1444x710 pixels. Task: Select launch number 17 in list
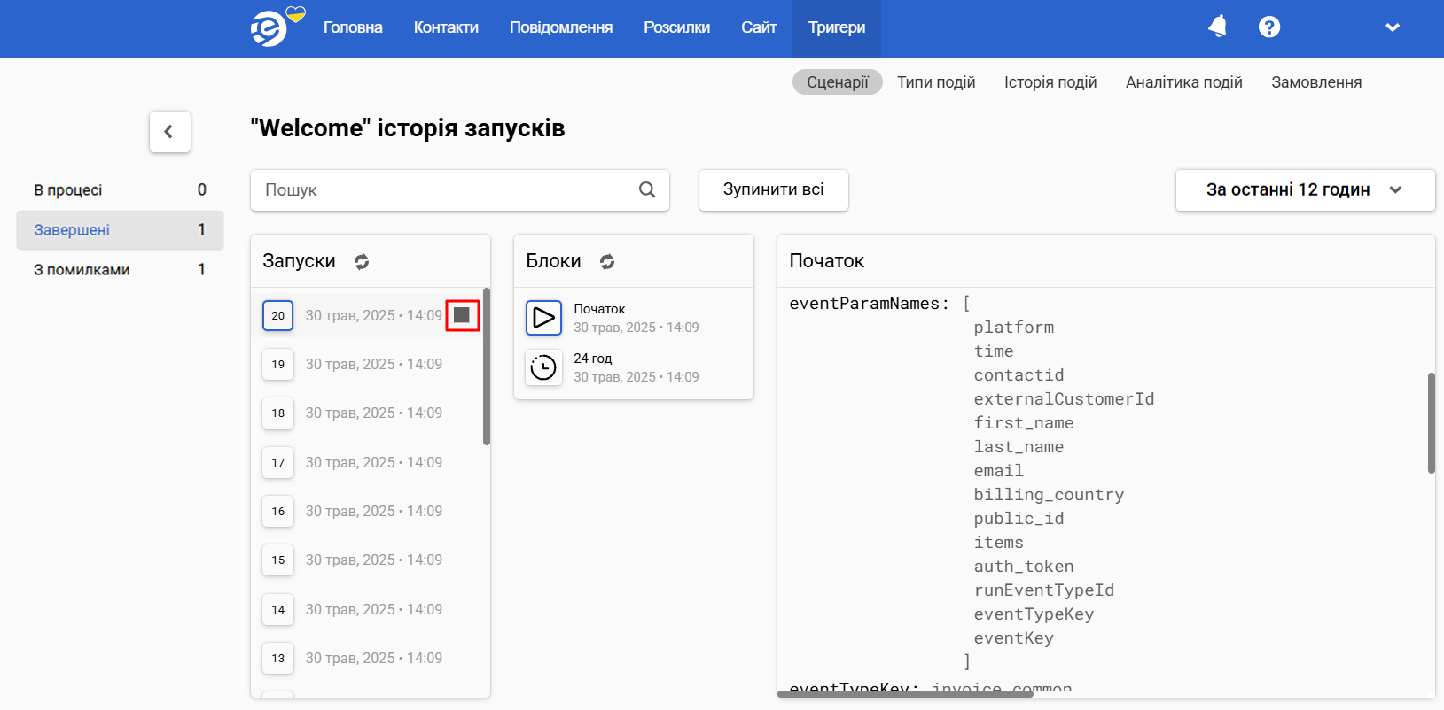click(371, 462)
